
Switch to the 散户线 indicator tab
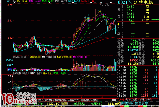coord(48,100)
